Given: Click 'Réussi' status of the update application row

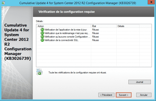Looking at the screenshot, I should (x=95, y=30).
